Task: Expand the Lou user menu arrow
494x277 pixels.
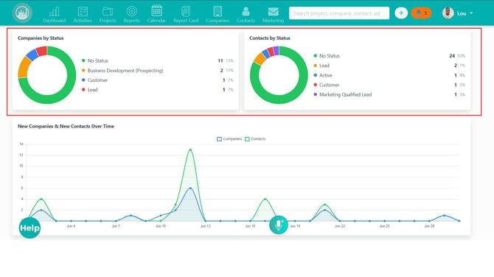Action: [471, 13]
